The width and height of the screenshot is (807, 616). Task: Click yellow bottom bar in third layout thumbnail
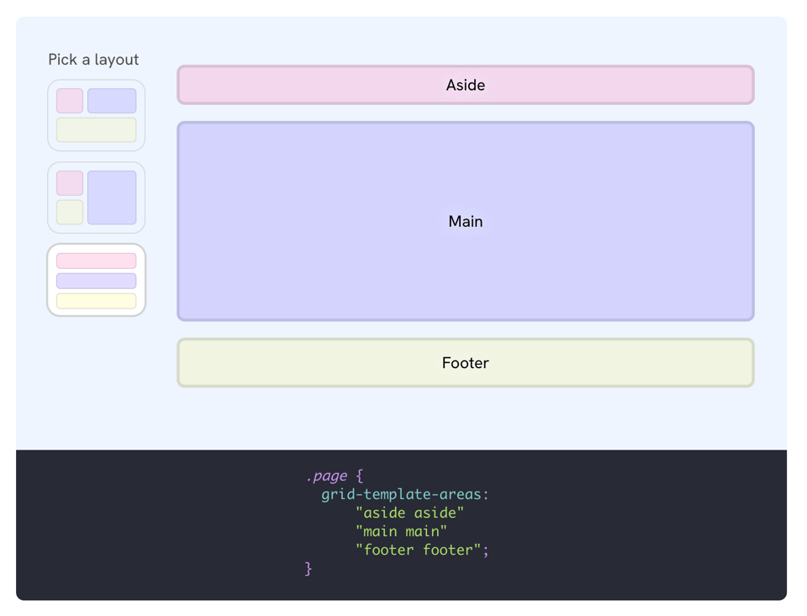click(x=96, y=301)
